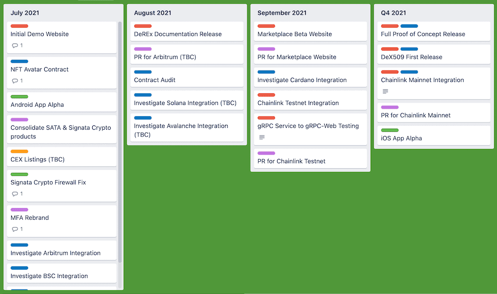The image size is (497, 294).
Task: Open the PR for Chainlink Testnet card
Action: pos(310,158)
